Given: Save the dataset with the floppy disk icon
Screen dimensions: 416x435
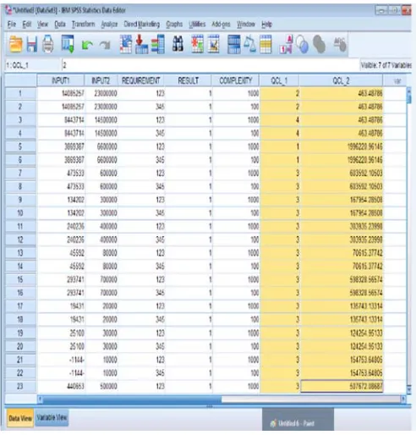Looking at the screenshot, I should [x=31, y=44].
